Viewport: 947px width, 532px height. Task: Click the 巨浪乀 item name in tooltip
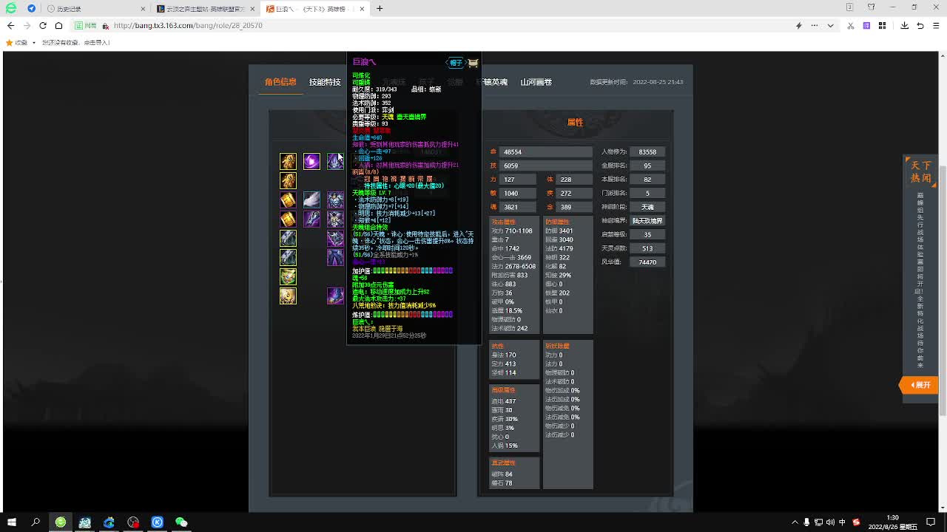point(364,62)
